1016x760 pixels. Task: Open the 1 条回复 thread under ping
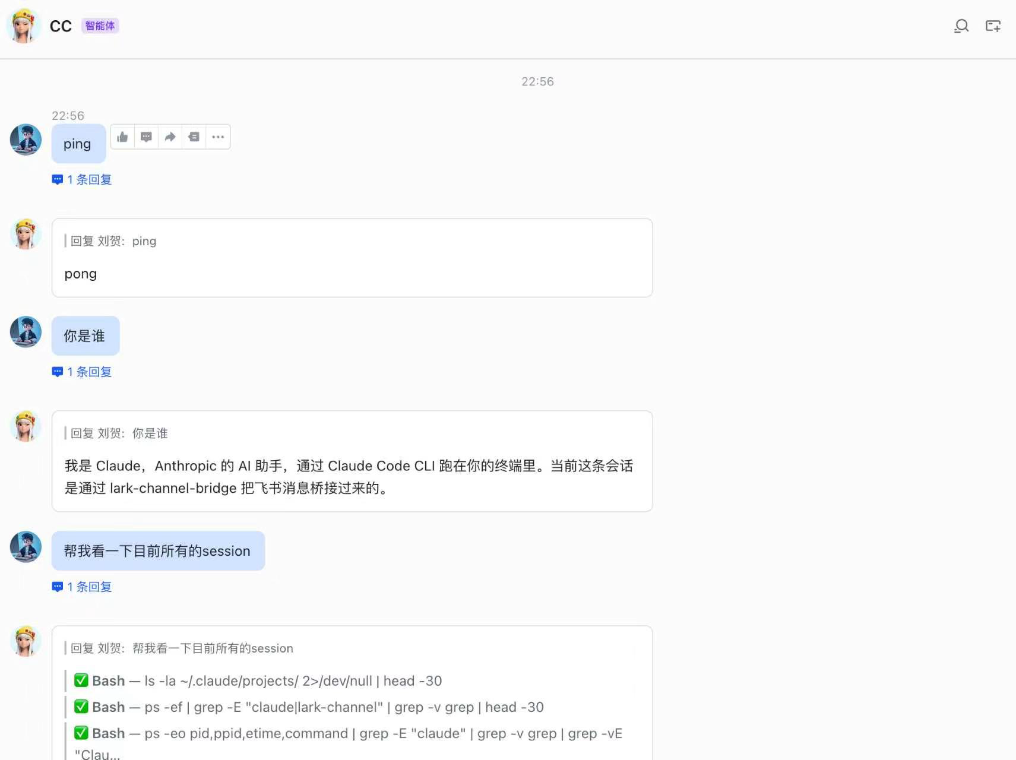click(82, 179)
